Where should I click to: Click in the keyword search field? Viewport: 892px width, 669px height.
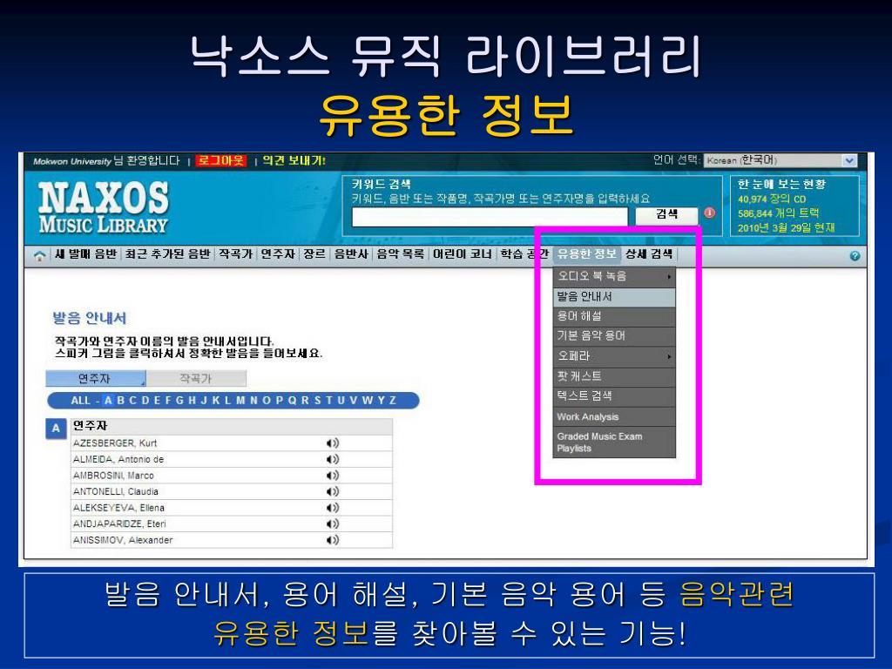click(490, 217)
